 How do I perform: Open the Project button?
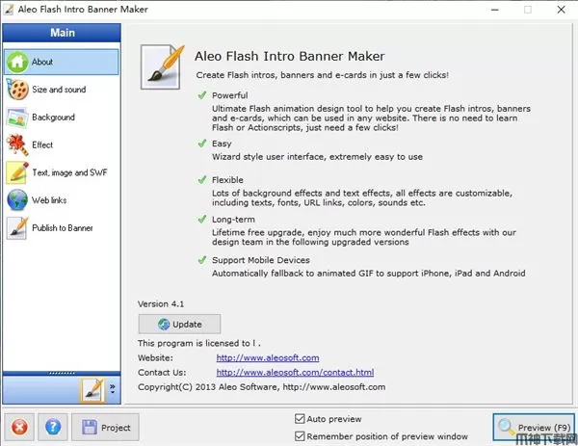point(105,427)
